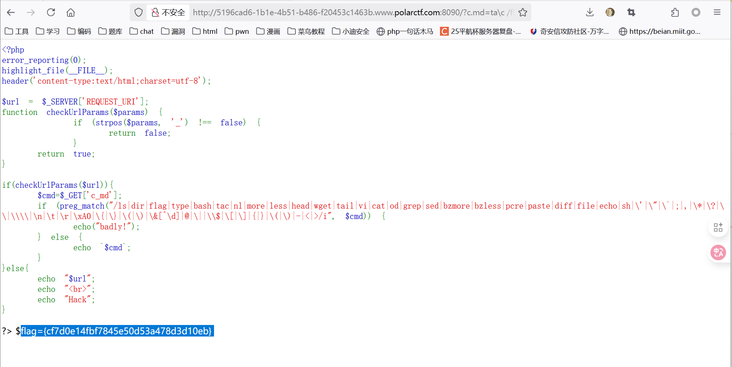Image resolution: width=732 pixels, height=367 pixels.
Task: Click the function checkUrlParams($params) definition line
Action: 82,112
